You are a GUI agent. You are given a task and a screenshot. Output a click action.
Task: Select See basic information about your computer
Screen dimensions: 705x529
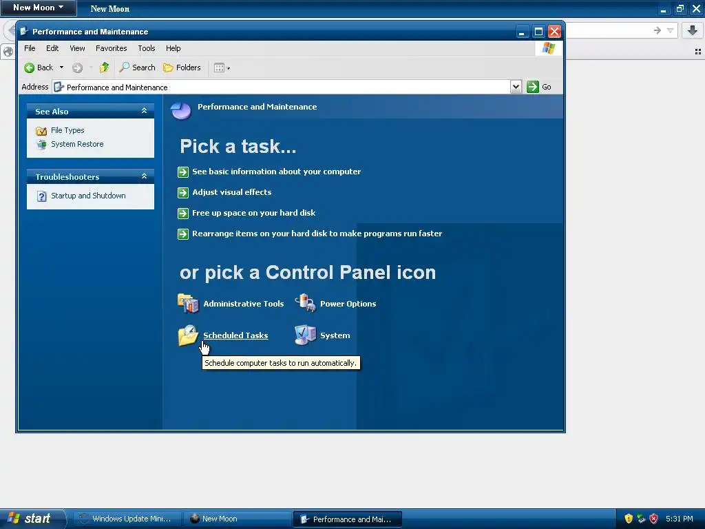pos(276,172)
